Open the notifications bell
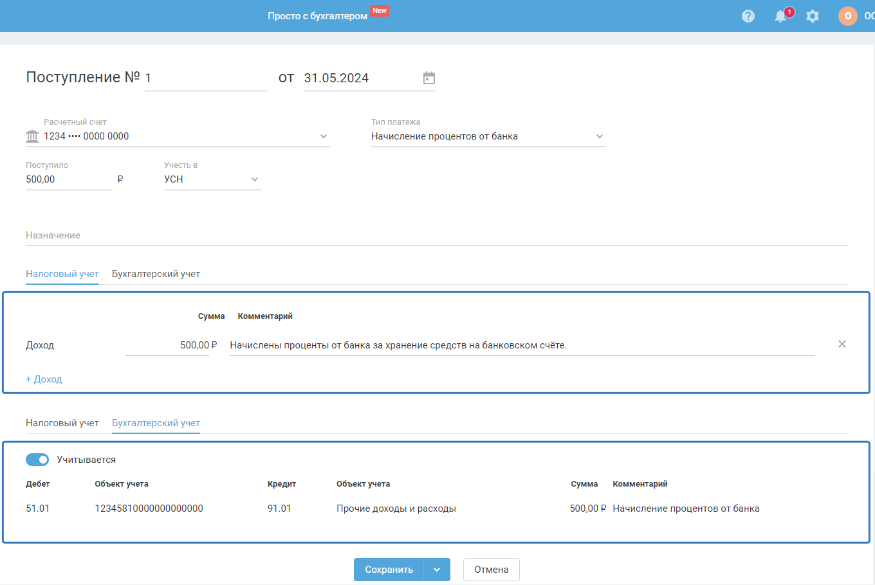Screen dimensions: 875x585 pos(780,16)
